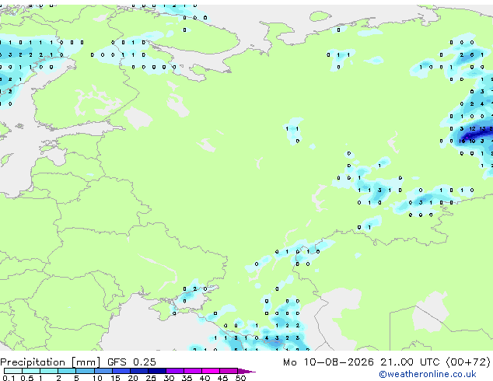Pick the dark navy 25–30 legend swatch
Image resolution: width=493 pixels, height=381 pixels.
157,371
